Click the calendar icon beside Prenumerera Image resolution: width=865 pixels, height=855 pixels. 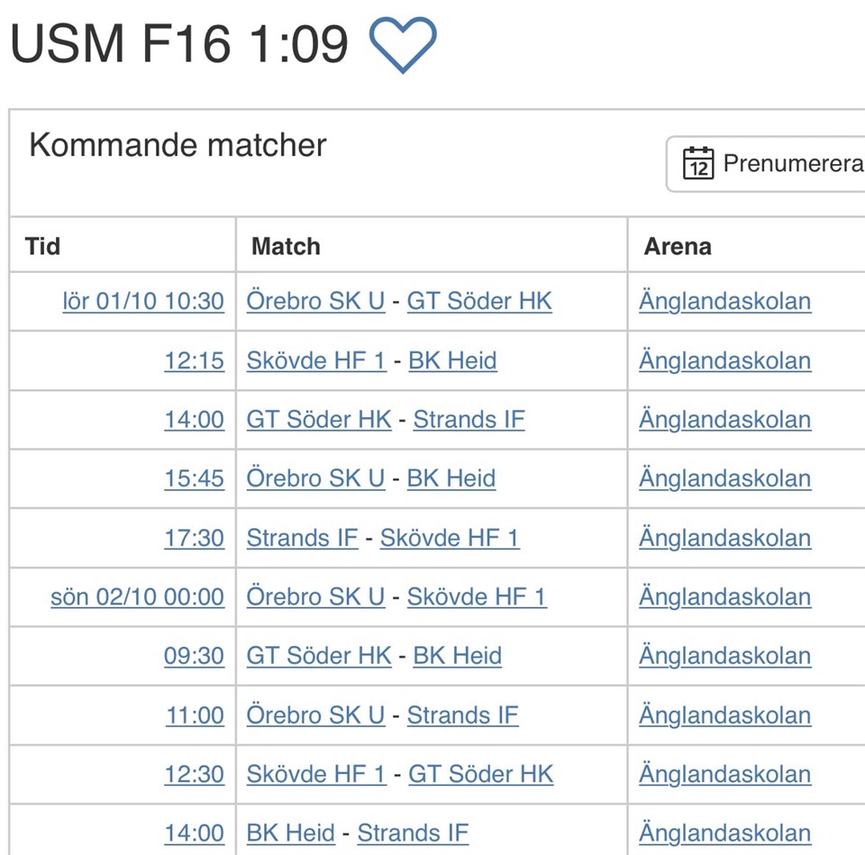pyautogui.click(x=698, y=163)
